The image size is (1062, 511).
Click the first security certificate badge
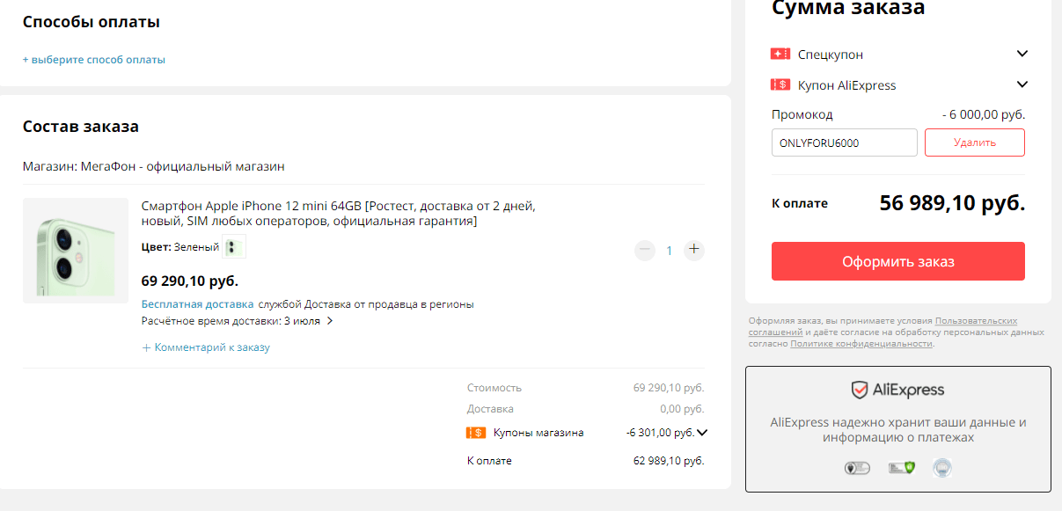856,468
